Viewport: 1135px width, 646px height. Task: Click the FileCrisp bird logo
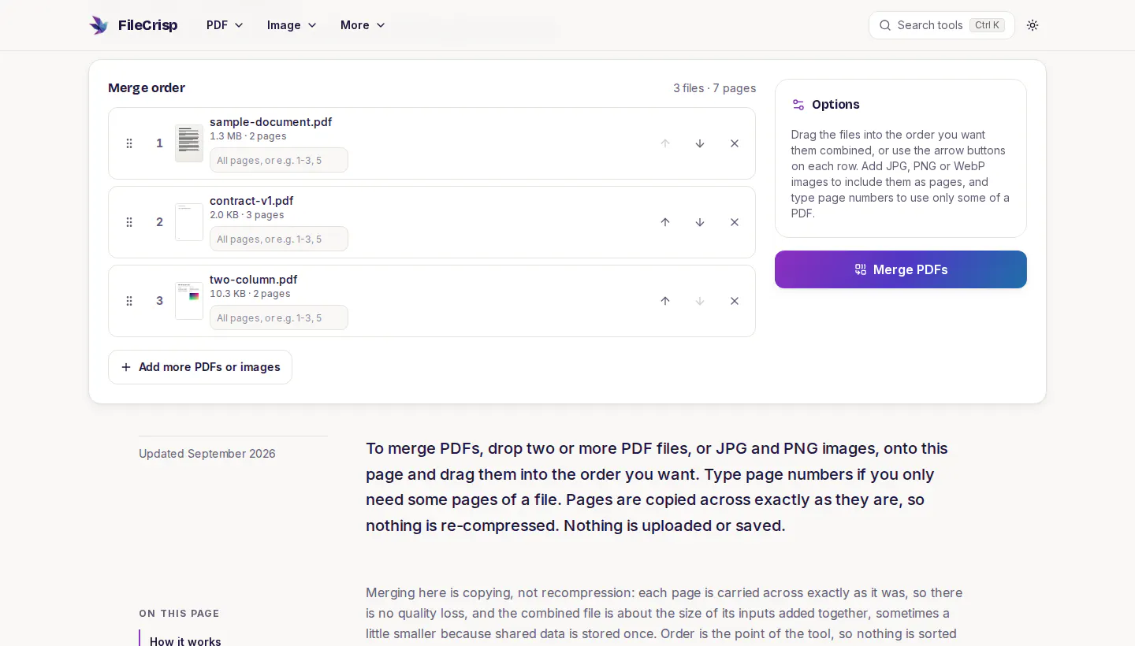pos(99,25)
